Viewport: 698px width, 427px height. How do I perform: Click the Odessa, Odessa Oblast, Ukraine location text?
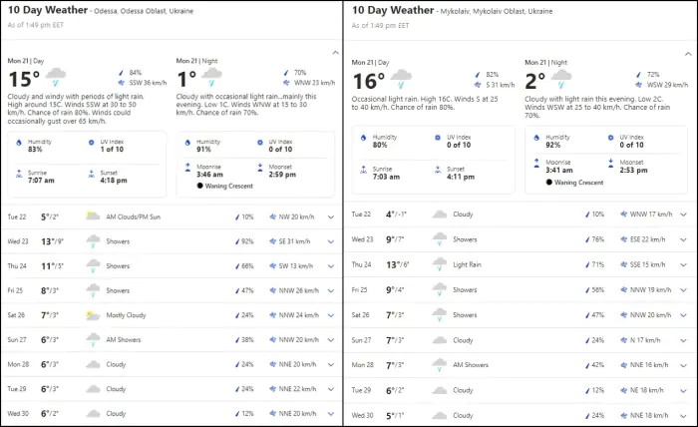[152, 11]
